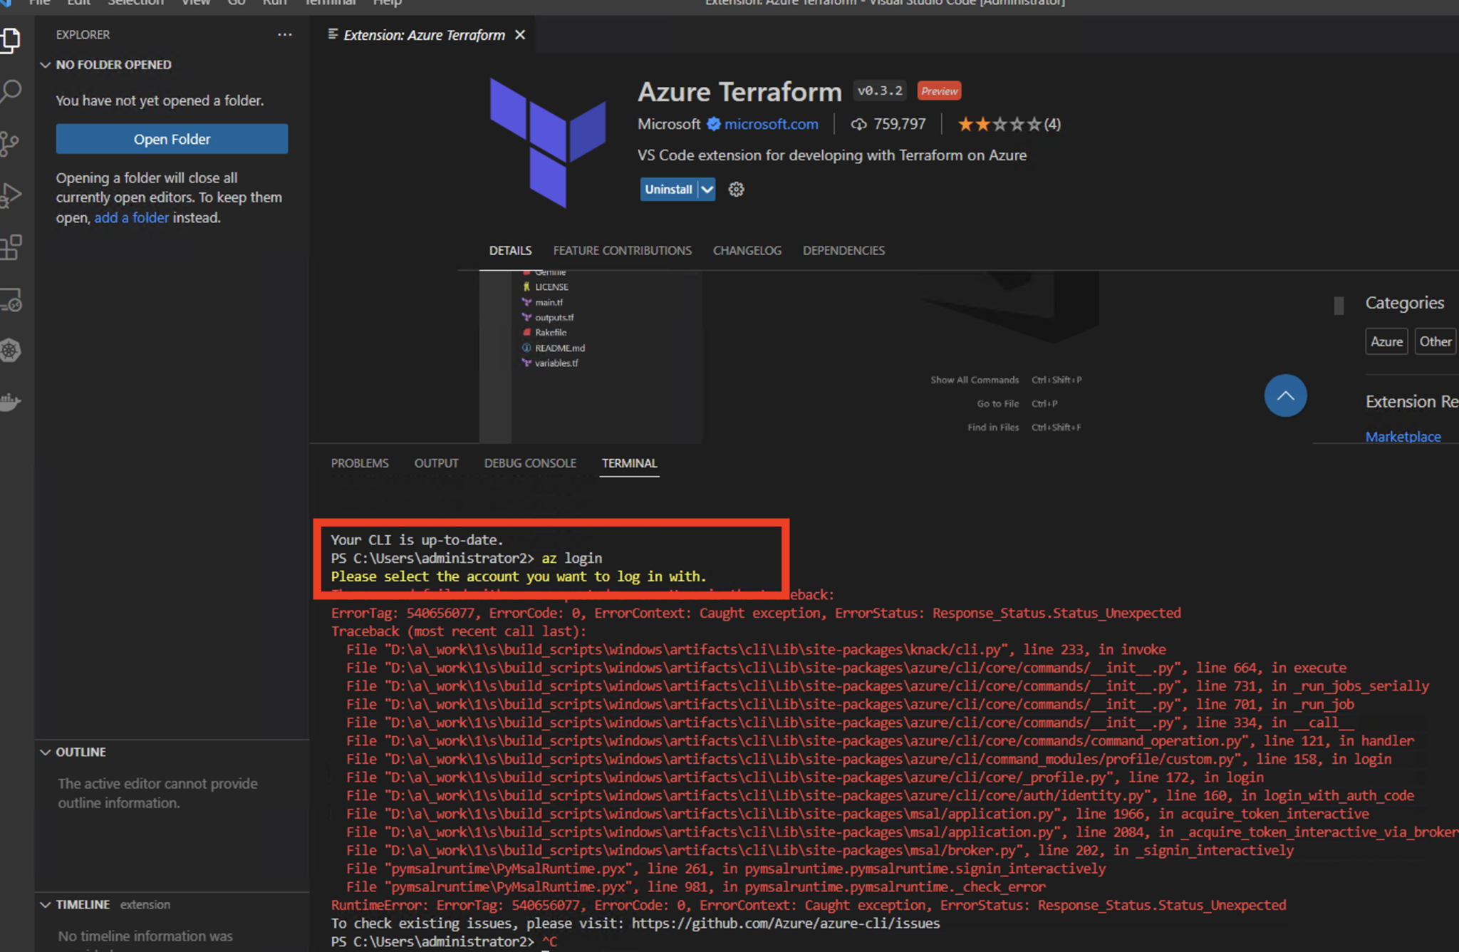Viewport: 1459px width, 952px height.
Task: Select the Extensions icon in the sidebar
Action: tap(11, 247)
